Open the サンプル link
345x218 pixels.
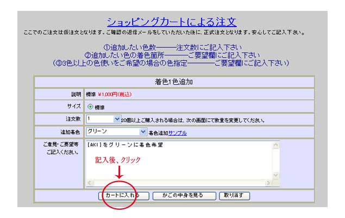(177, 133)
